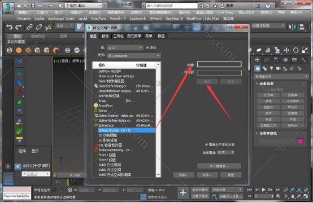Open the 类别 All Commands dropdown
The image size is (313, 203).
[134, 56]
